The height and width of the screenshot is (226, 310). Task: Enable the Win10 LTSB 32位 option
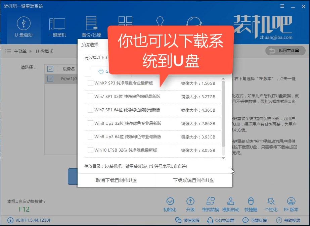(x=90, y=150)
